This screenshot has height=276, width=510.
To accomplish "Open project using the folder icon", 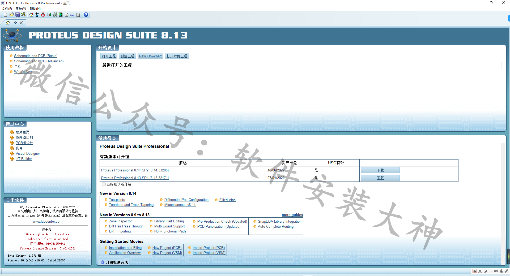I will (12, 15).
